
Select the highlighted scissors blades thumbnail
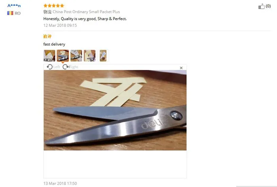[x=63, y=56]
